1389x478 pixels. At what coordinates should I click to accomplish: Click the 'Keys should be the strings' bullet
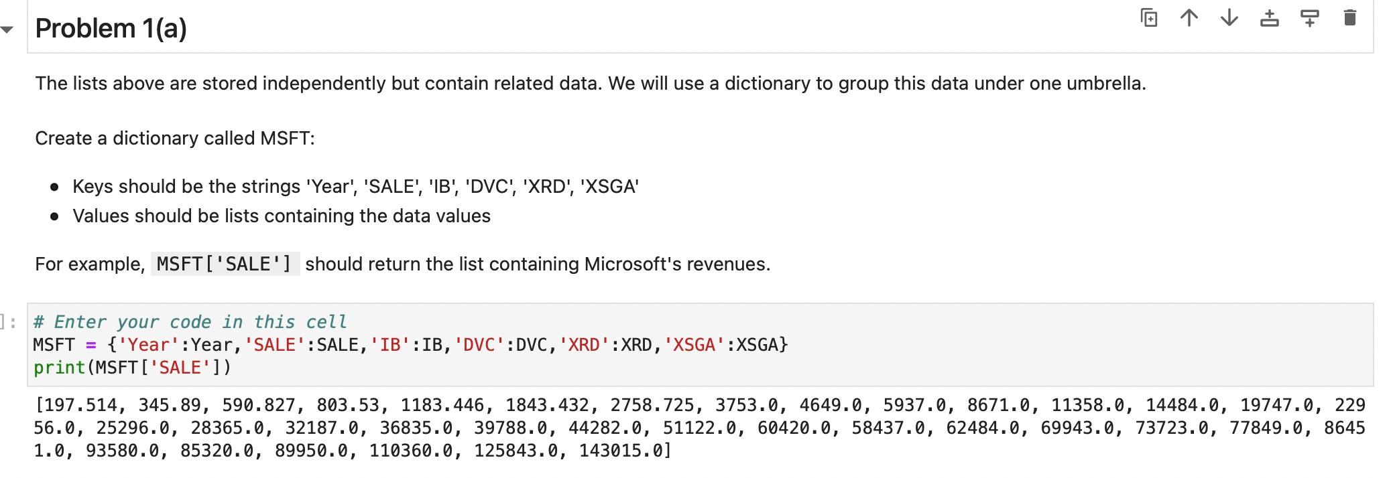tap(355, 186)
